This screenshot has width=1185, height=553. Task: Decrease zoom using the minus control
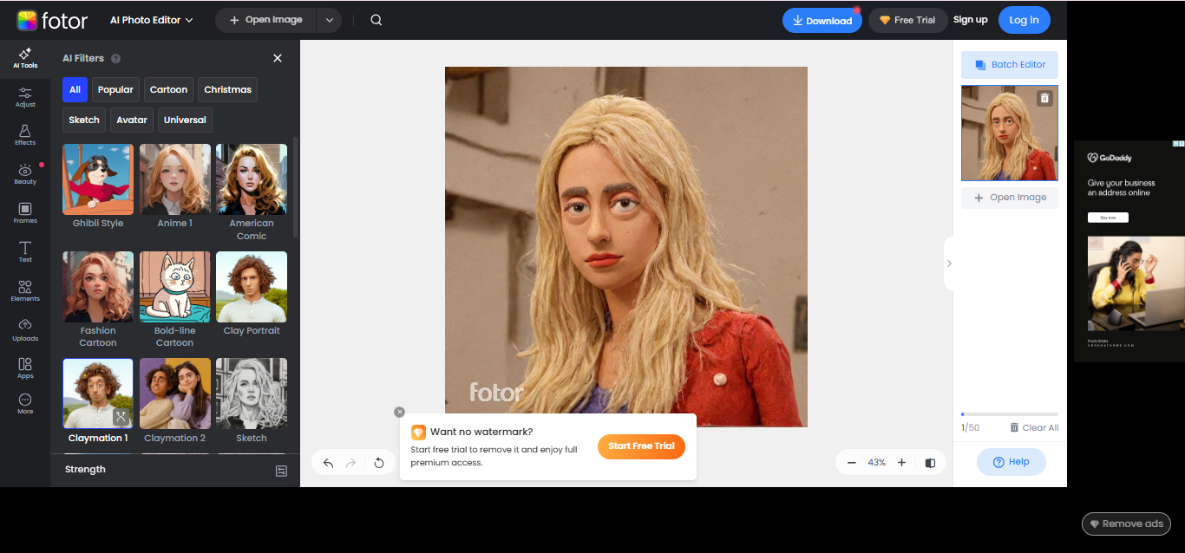[851, 462]
